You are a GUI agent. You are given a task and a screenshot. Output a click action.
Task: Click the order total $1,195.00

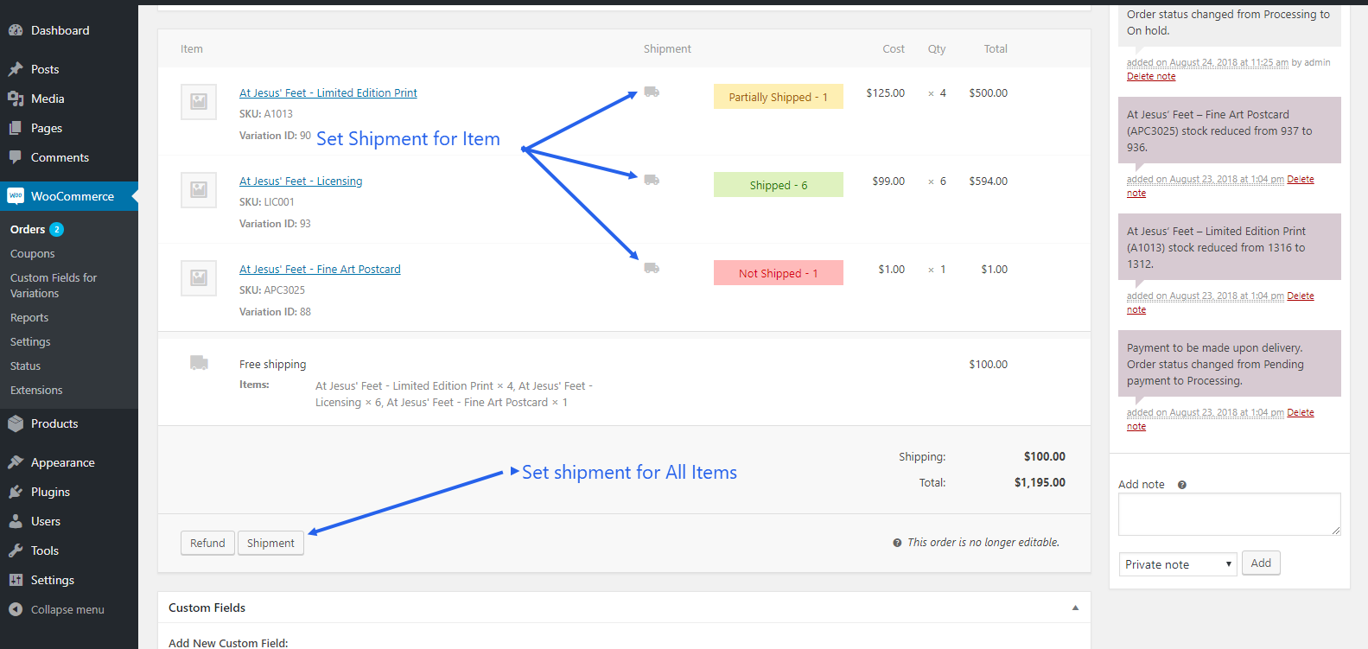[1040, 482]
